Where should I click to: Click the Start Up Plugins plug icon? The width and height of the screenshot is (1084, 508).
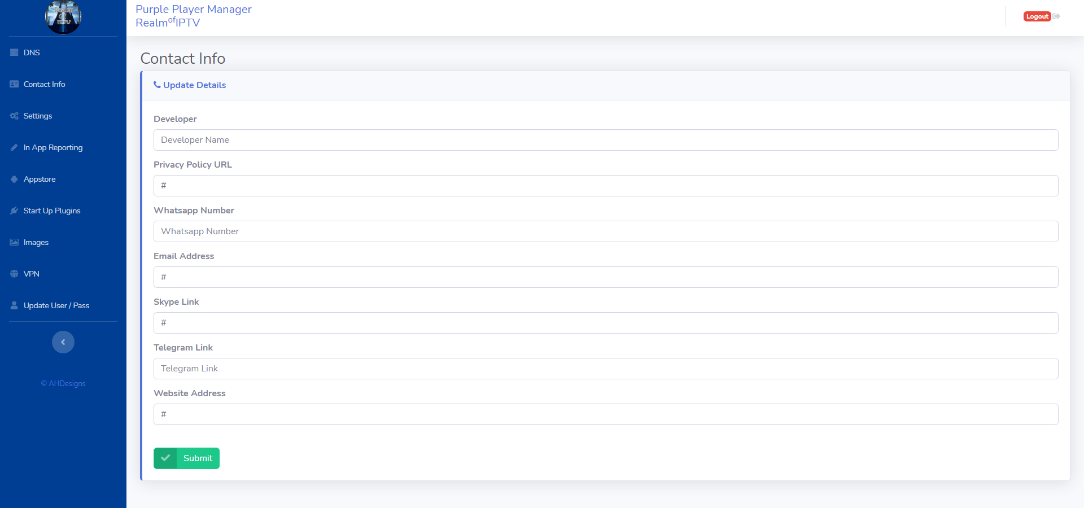(x=14, y=211)
